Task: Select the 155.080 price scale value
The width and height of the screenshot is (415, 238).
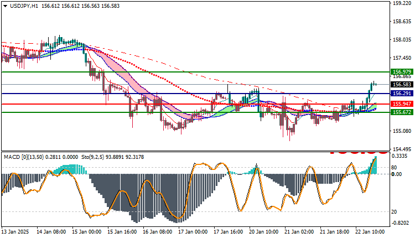Action: [402, 131]
